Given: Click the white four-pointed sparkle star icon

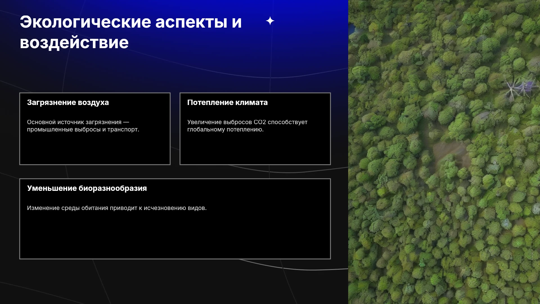Looking at the screenshot, I should (270, 21).
